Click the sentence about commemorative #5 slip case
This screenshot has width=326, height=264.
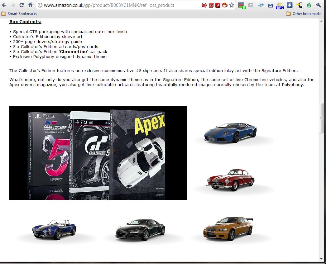pyautogui.click(x=153, y=71)
